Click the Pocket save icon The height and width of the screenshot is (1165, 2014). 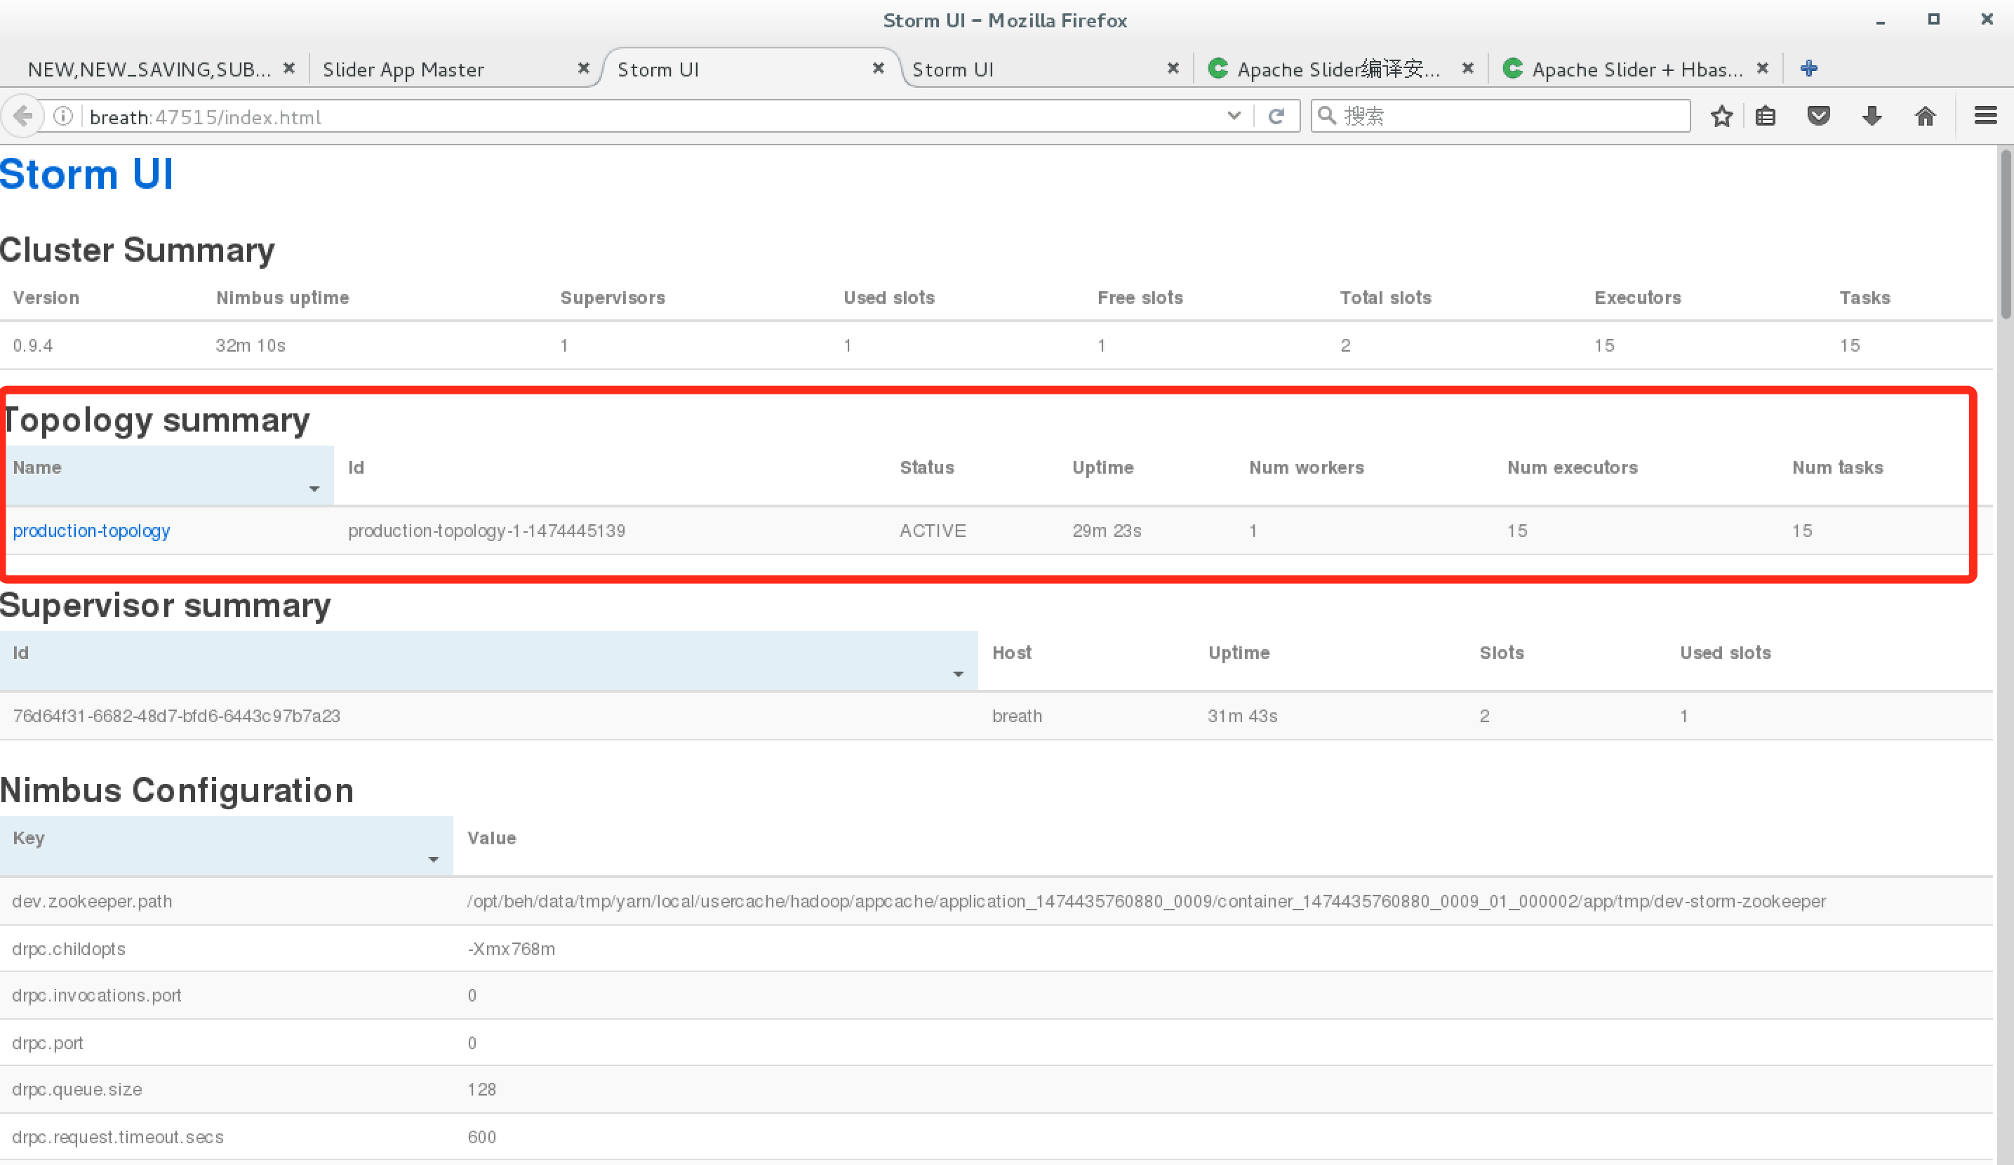click(x=1818, y=116)
